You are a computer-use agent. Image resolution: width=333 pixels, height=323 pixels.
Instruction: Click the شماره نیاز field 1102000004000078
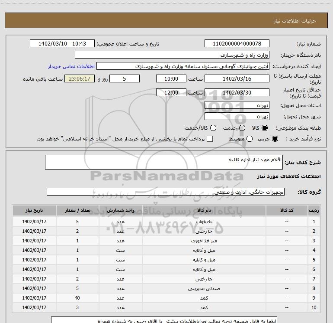point(237,43)
